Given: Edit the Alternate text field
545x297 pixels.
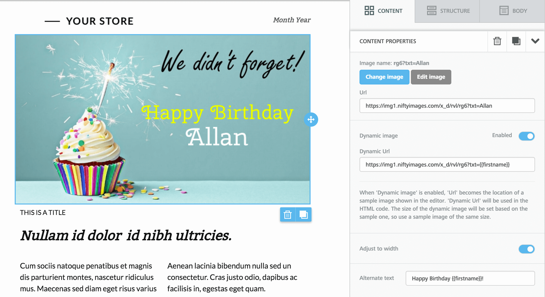Looking at the screenshot, I should 470,278.
